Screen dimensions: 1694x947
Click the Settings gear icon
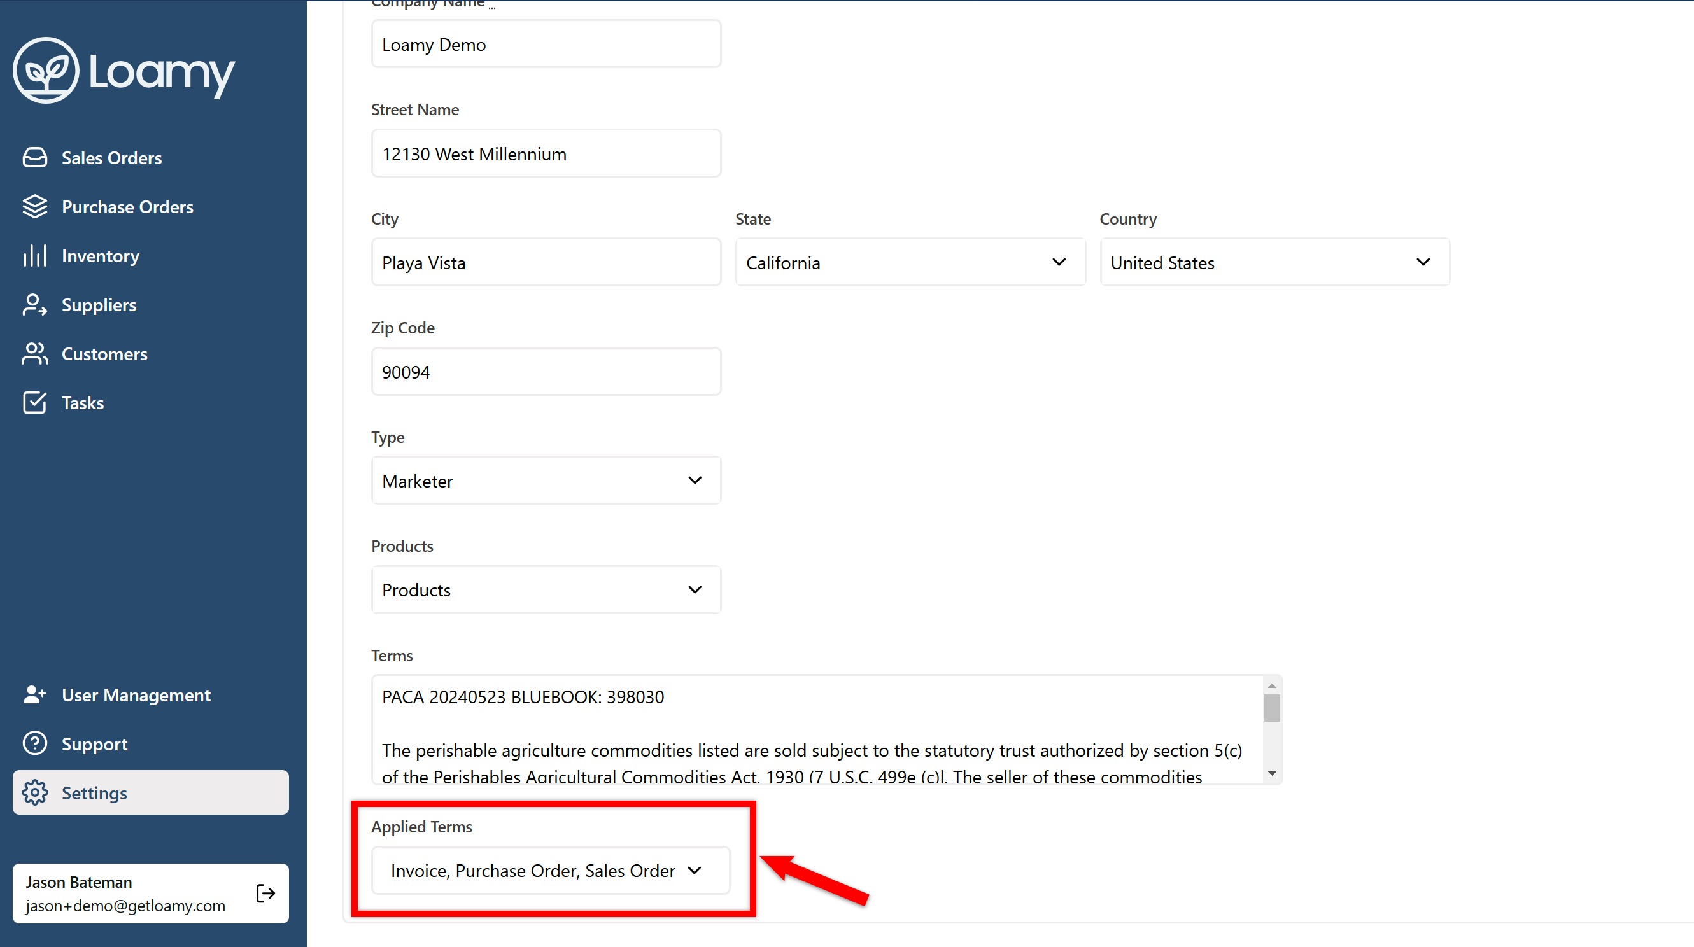(x=35, y=792)
